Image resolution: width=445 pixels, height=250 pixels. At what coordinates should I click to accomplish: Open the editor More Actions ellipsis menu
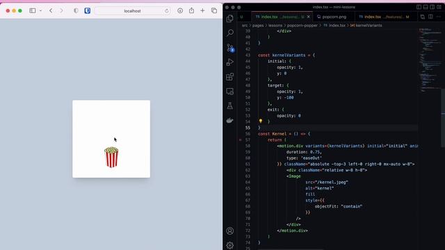coord(439,17)
